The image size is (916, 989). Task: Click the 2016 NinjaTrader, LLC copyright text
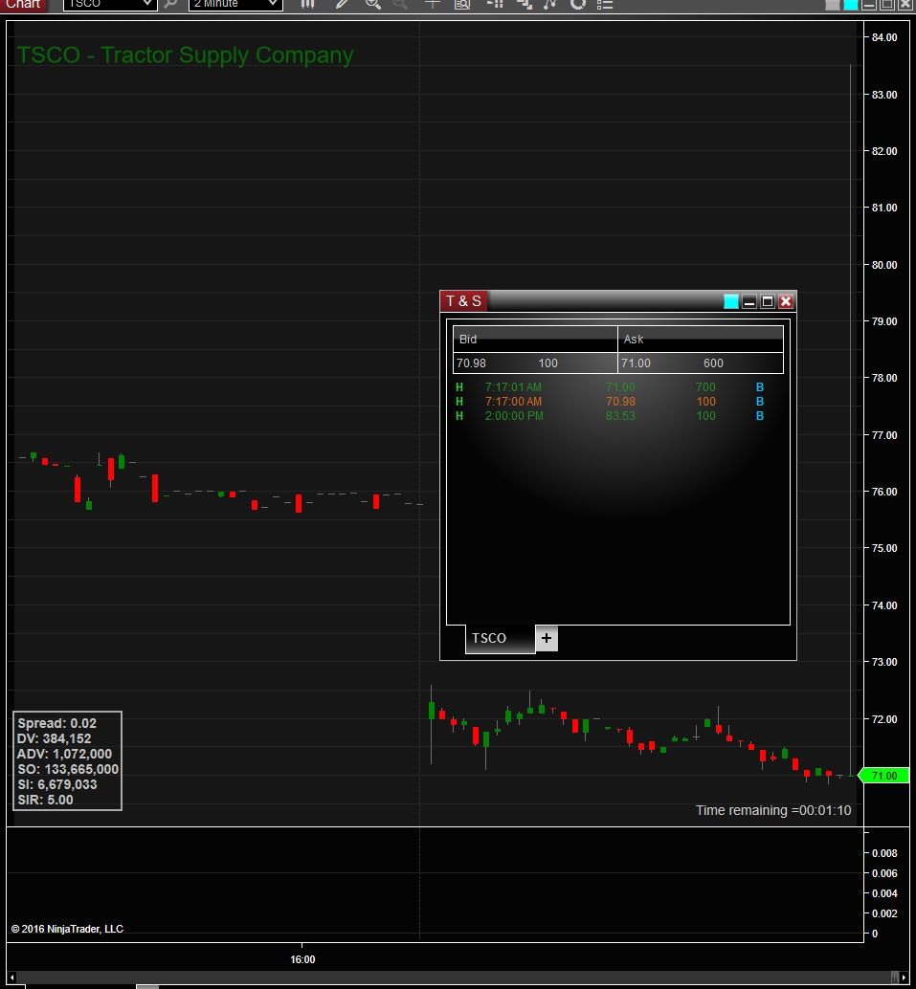(68, 929)
